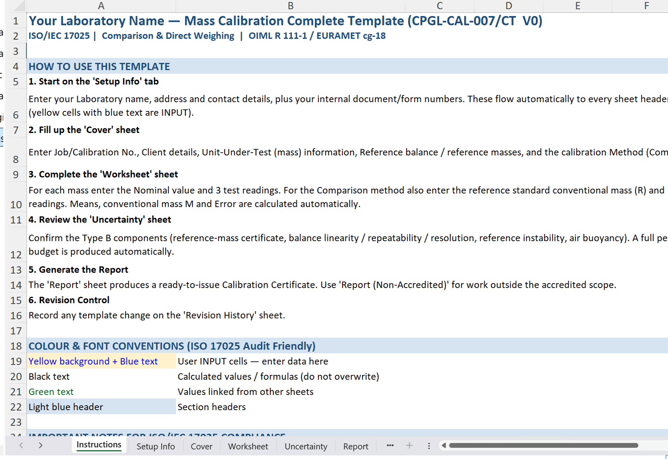Open the Cover sheet tab

(x=201, y=446)
